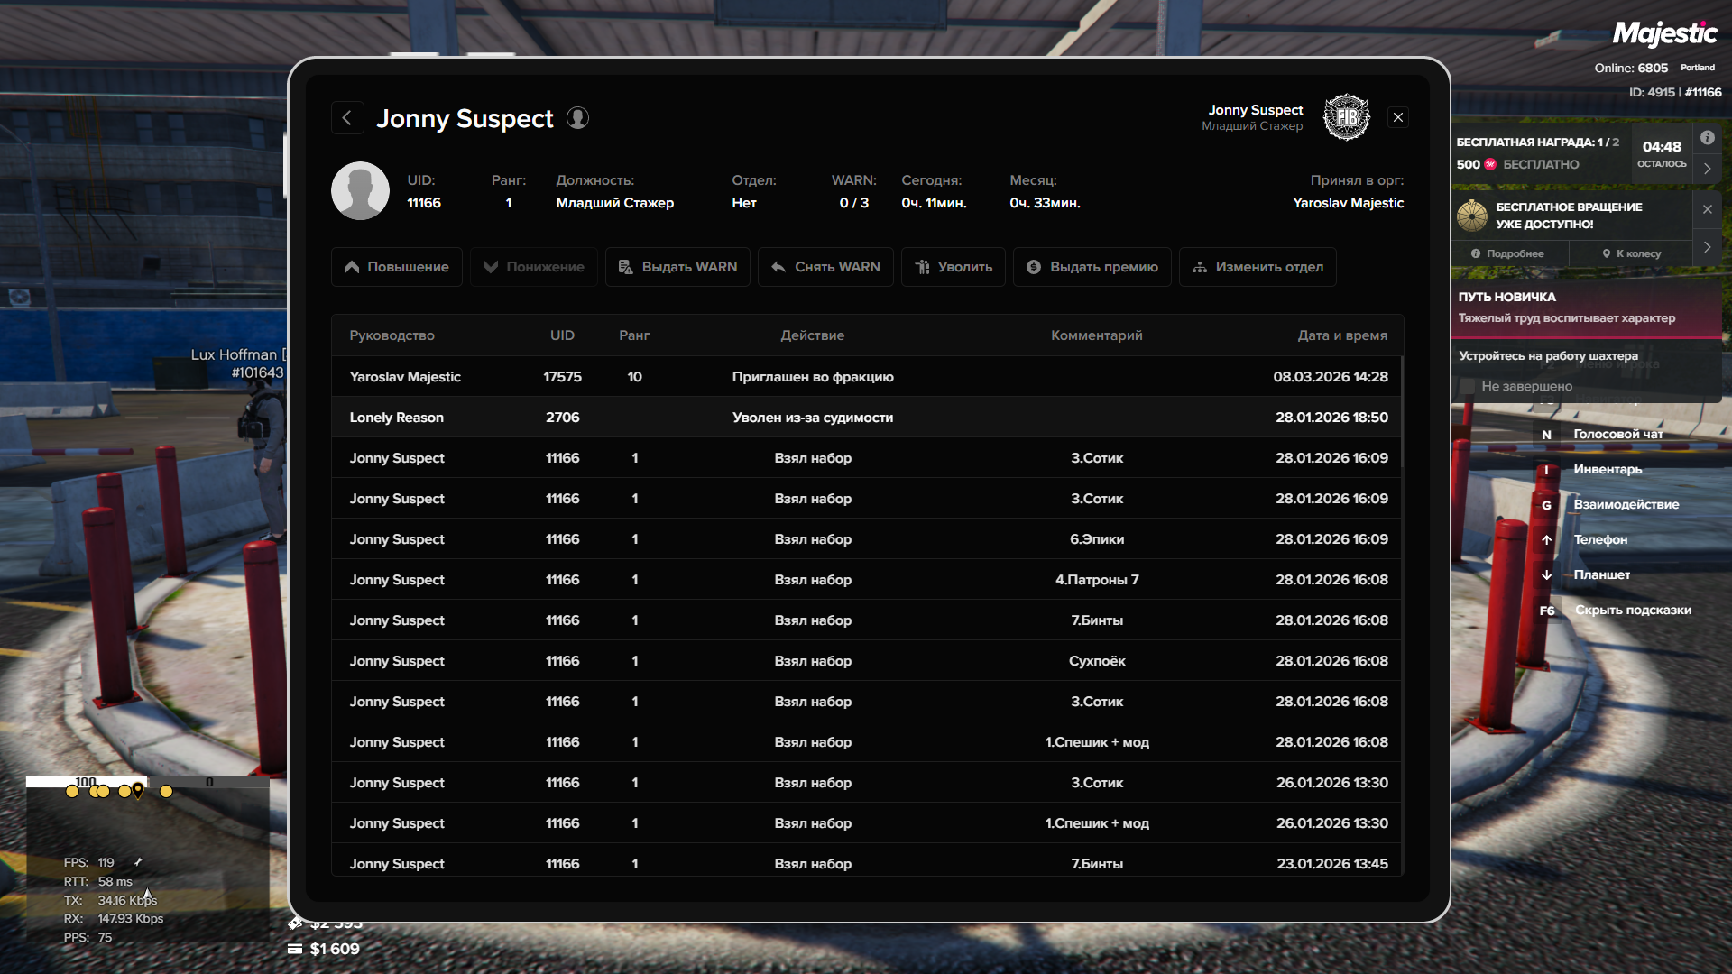Viewport: 1732px width, 974px height.
Task: Toggle the Не завершено task checkbox
Action: point(1468,386)
